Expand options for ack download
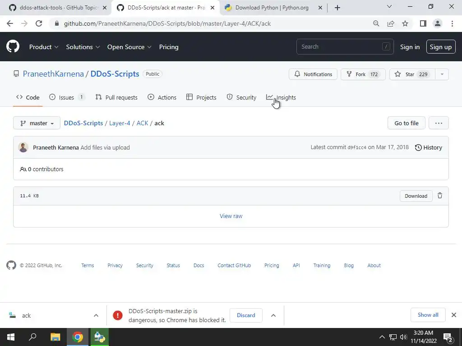The width and height of the screenshot is (462, 346). click(x=96, y=315)
